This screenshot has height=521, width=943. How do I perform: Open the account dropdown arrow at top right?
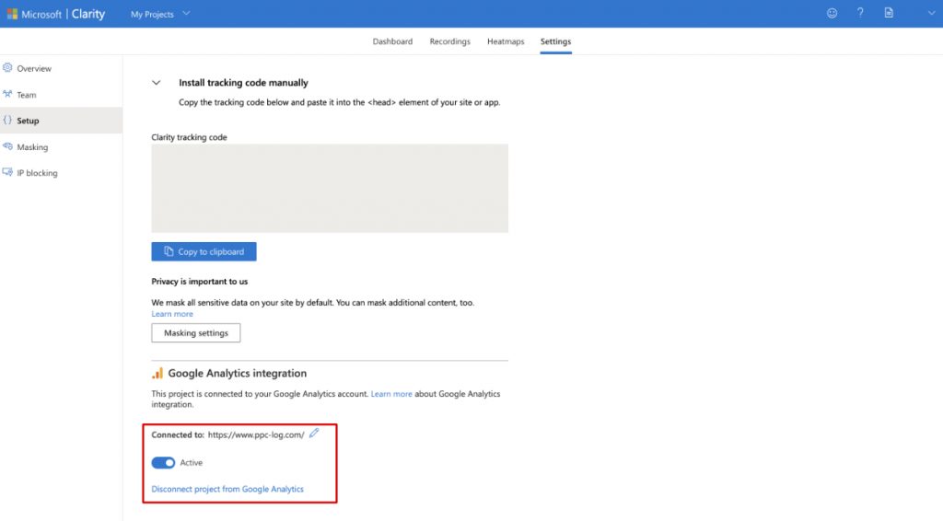click(x=931, y=13)
